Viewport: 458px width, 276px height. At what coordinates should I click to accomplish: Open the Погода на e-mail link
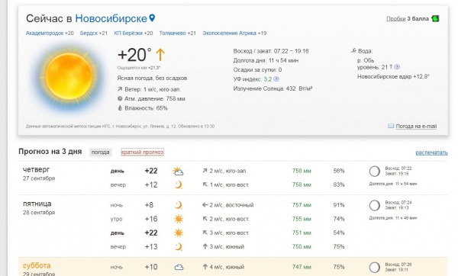pos(416,127)
